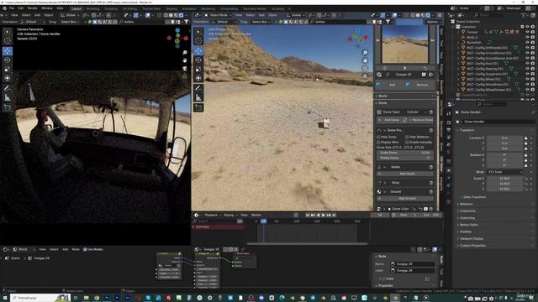Hide Node_A using its eye icon
Viewport: 538px width, 302px height.
click(x=527, y=37)
